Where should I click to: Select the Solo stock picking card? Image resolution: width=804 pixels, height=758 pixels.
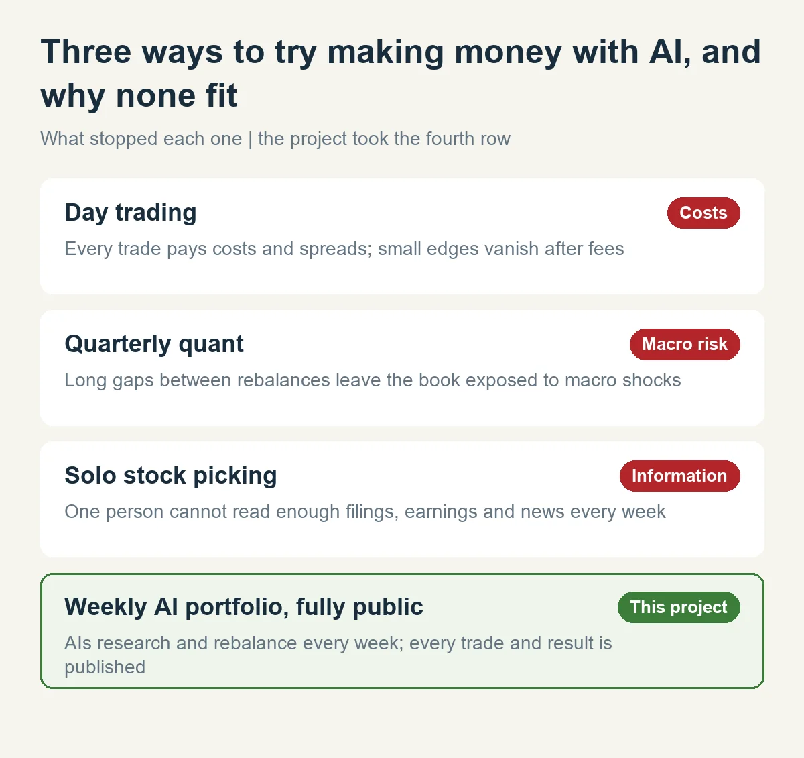[x=402, y=499]
